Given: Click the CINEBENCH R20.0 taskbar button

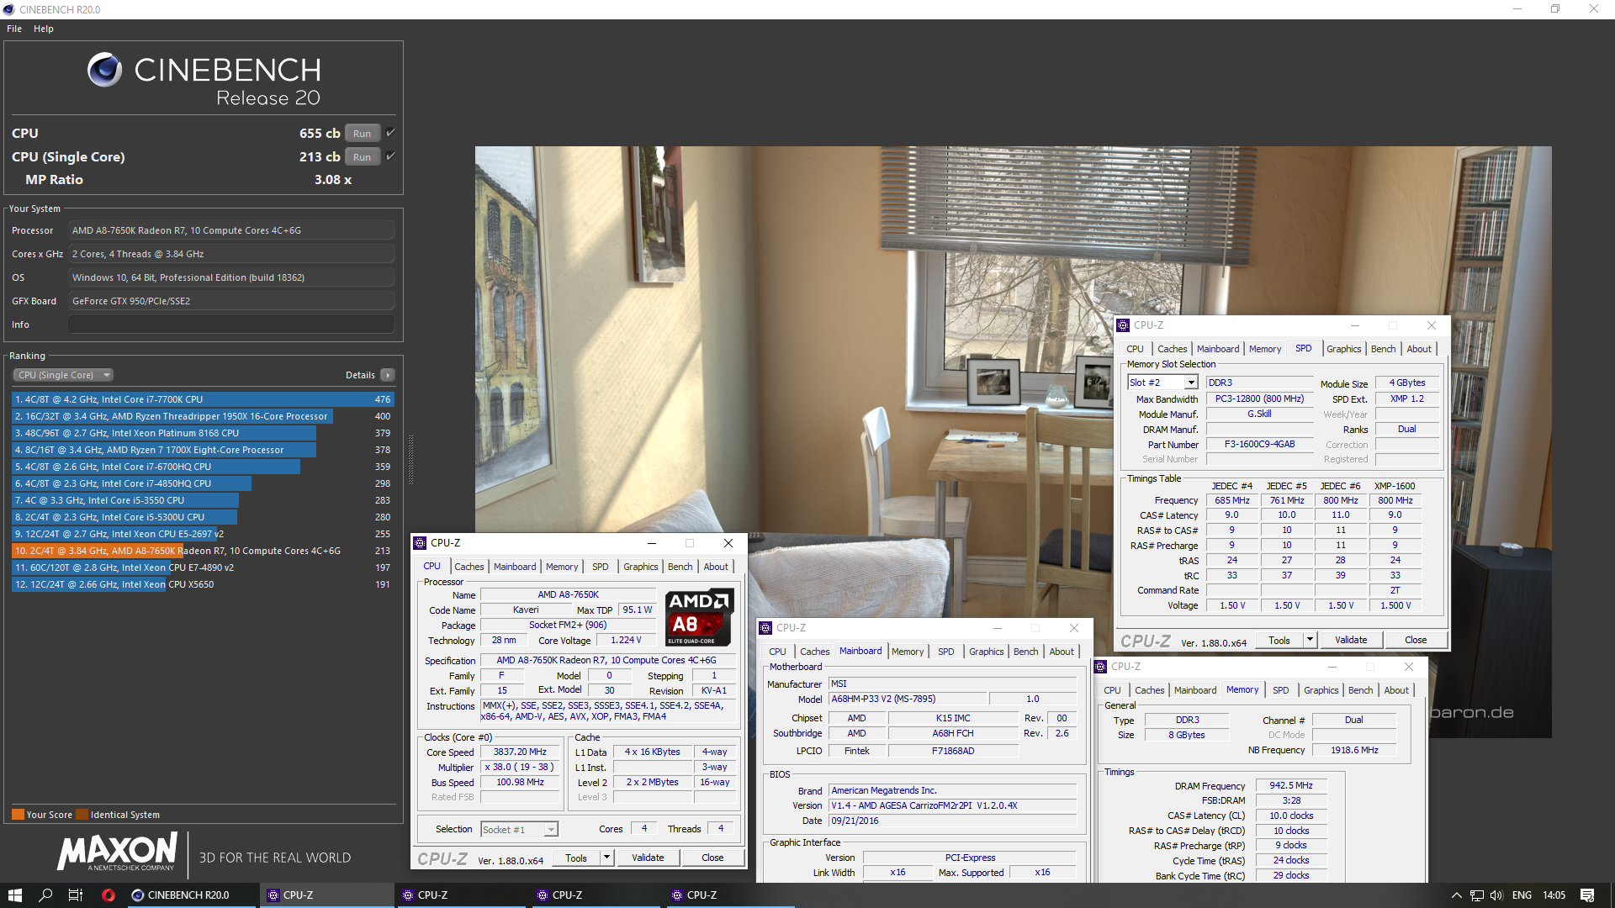Looking at the screenshot, I should click(x=192, y=895).
